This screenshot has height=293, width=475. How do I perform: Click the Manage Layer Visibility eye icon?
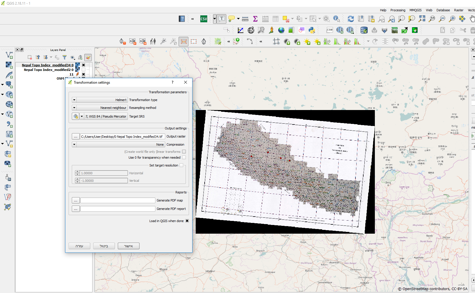tap(72, 57)
